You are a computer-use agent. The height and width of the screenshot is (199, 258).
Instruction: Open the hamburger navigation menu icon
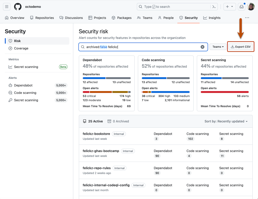point(7,7)
